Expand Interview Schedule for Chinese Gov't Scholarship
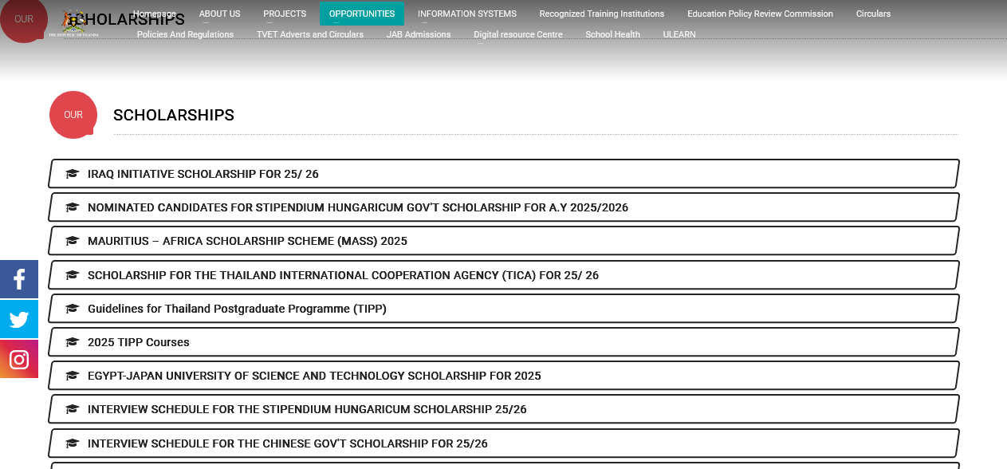 [x=504, y=443]
